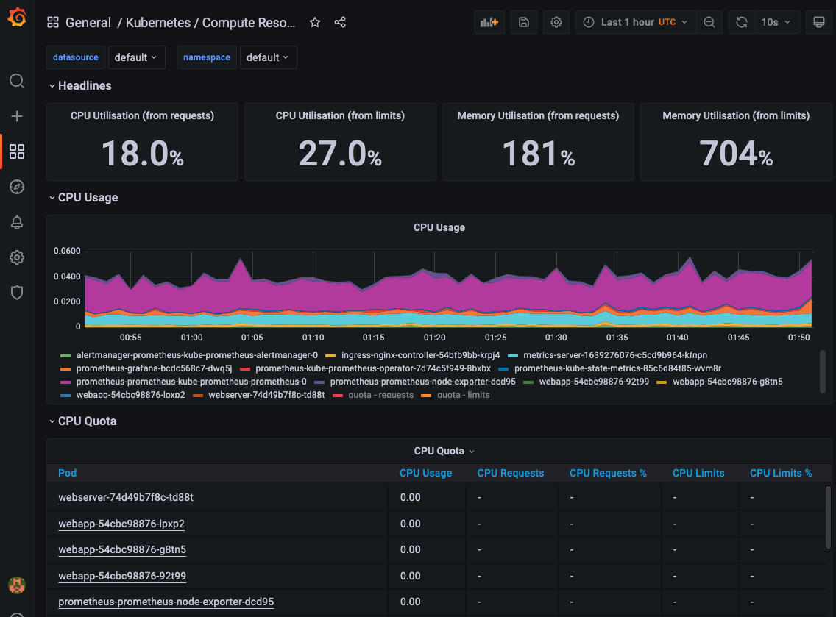Image resolution: width=836 pixels, height=617 pixels.
Task: Open the Create (+) icon in sidebar
Action: click(17, 116)
